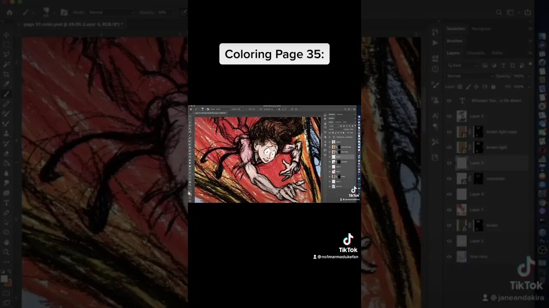In dimmed background, toggle Layer 3 eye icon
The height and width of the screenshot is (308, 549).
[x=449, y=194]
